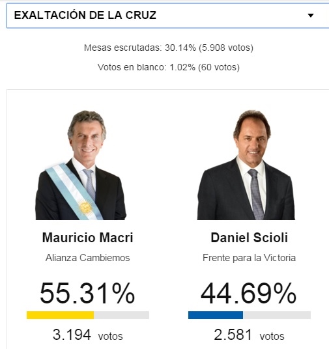Click the gray remainder of Macri's bar
Image resolution: width=329 pixels, height=349 pixels.
122,315
